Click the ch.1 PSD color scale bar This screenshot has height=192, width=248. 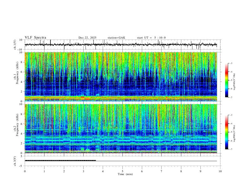tap(227, 80)
